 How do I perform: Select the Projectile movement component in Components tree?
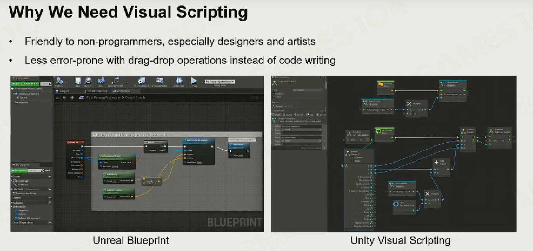coord(21,102)
